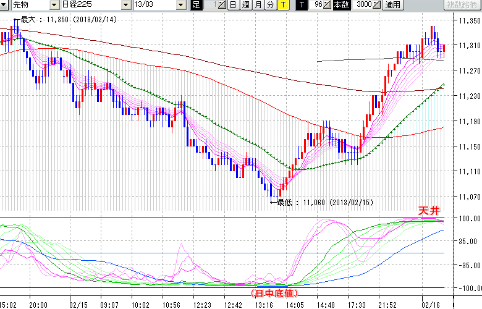Viewport: 482px width, 309px height.
Task: Switch to weekly (週) candlestick timeframe
Action: tap(245, 5)
